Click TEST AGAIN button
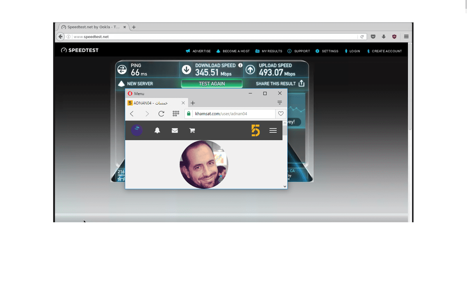The image size is (467, 292). pyautogui.click(x=212, y=84)
